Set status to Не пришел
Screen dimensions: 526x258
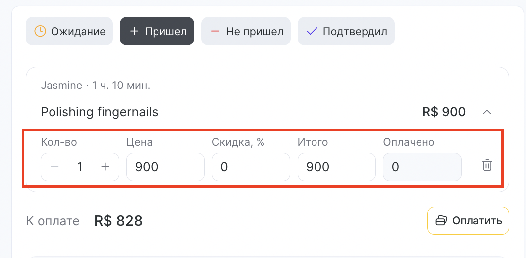pos(246,31)
